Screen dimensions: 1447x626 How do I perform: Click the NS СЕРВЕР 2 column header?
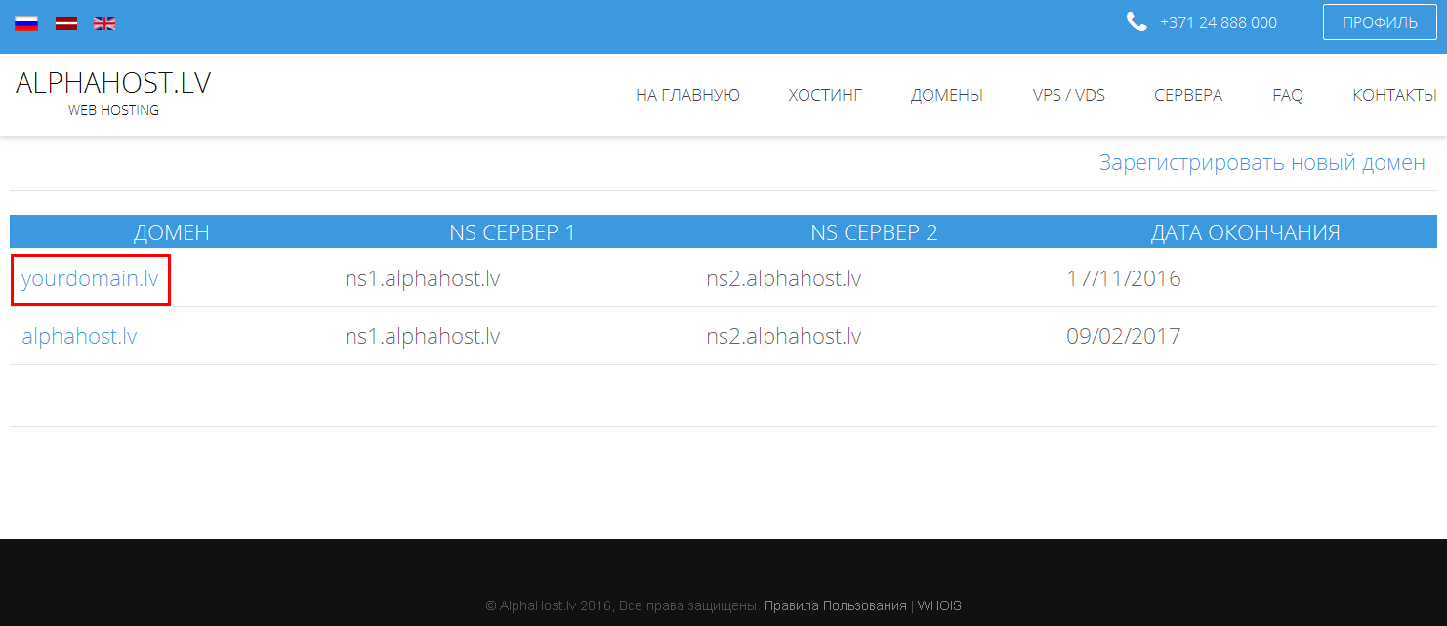(x=874, y=232)
